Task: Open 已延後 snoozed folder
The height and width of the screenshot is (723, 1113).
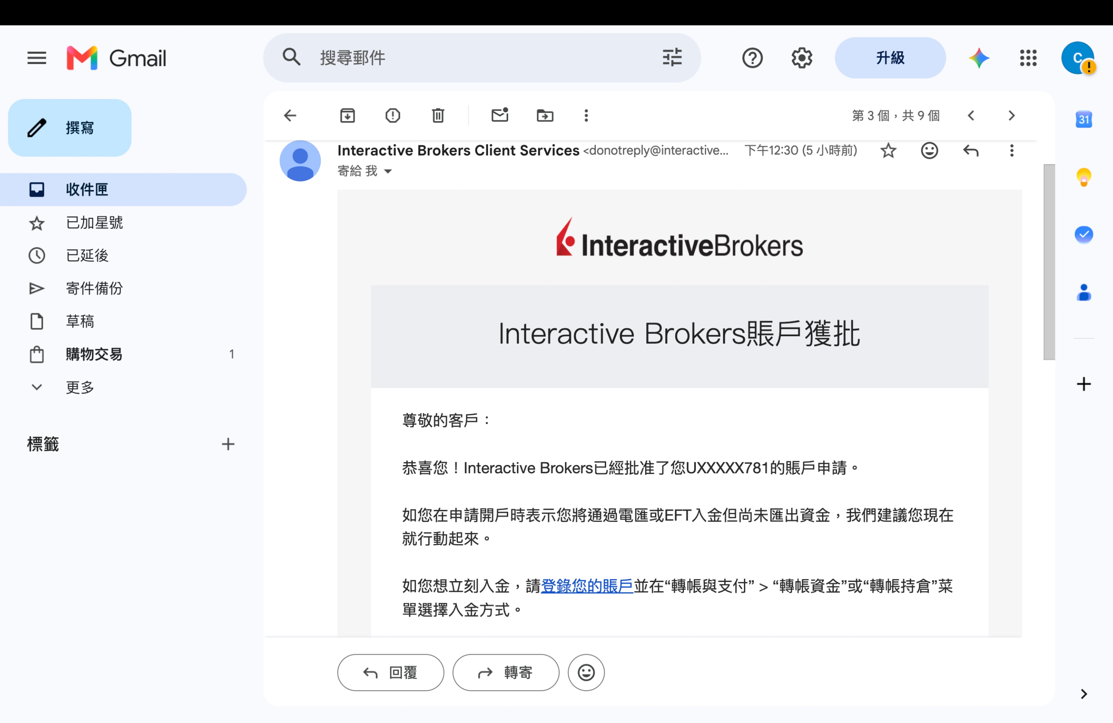Action: 123,255
